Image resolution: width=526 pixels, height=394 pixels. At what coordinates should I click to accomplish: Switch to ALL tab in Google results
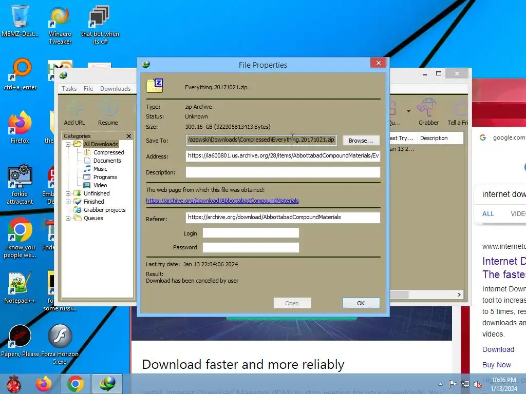488,214
